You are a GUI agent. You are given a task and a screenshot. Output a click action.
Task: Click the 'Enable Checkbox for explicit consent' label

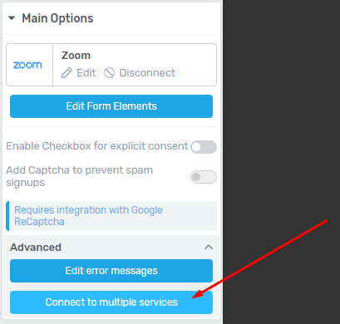tap(97, 146)
